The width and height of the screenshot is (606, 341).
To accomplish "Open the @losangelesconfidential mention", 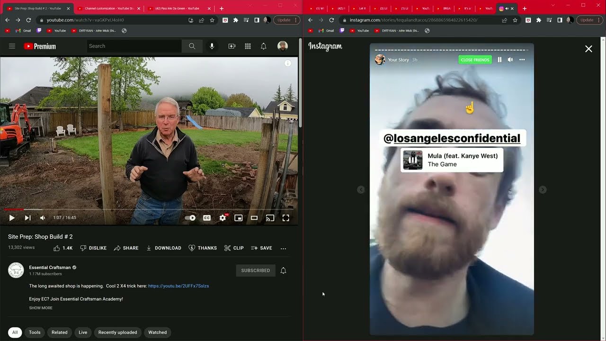I will (x=452, y=138).
